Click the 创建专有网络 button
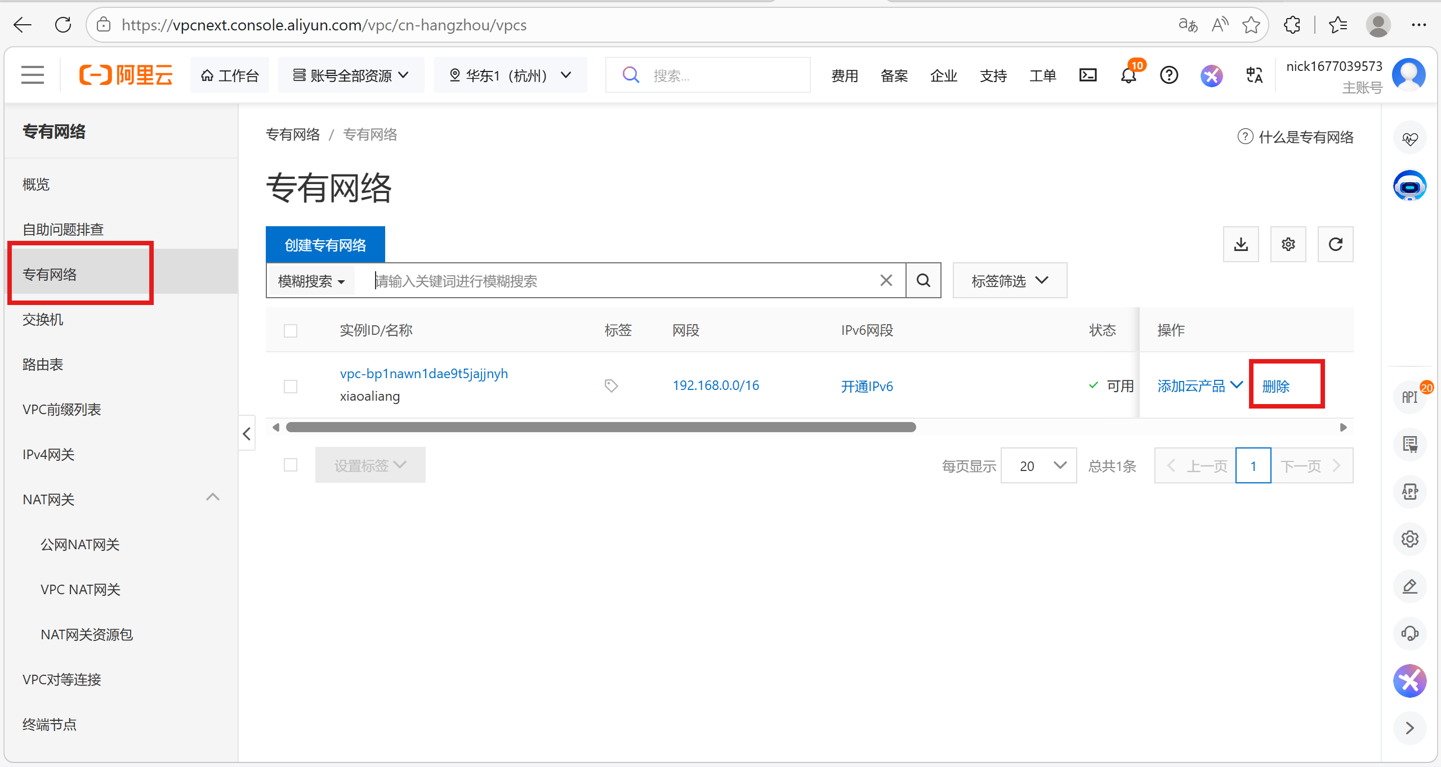This screenshot has height=767, width=1441. [x=325, y=245]
